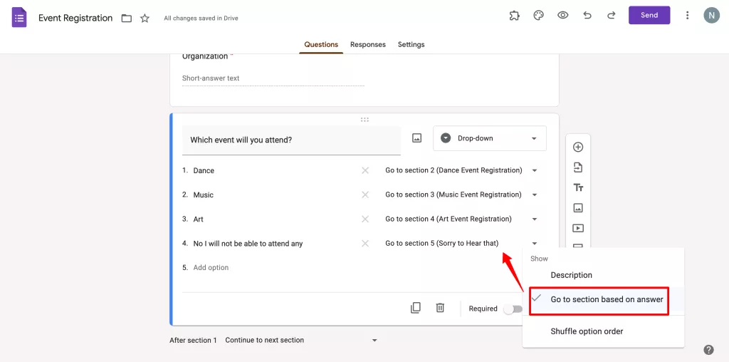Expand section dropdown for Dance option
This screenshot has width=729, height=362.
(535, 171)
